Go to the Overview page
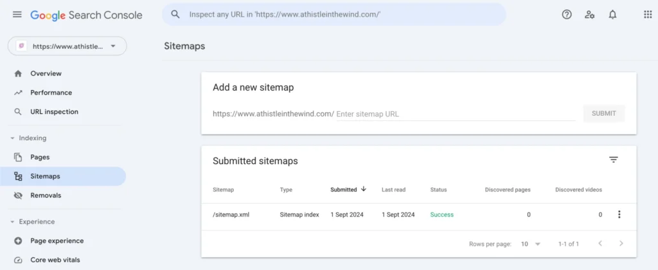This screenshot has width=658, height=270. (x=46, y=73)
